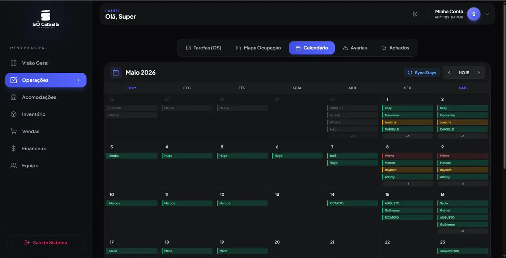
Task: Click Sair do Sistema button
Action: tap(46, 243)
